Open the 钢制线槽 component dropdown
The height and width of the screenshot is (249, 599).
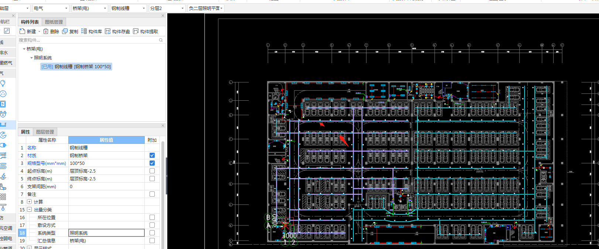coord(129,8)
